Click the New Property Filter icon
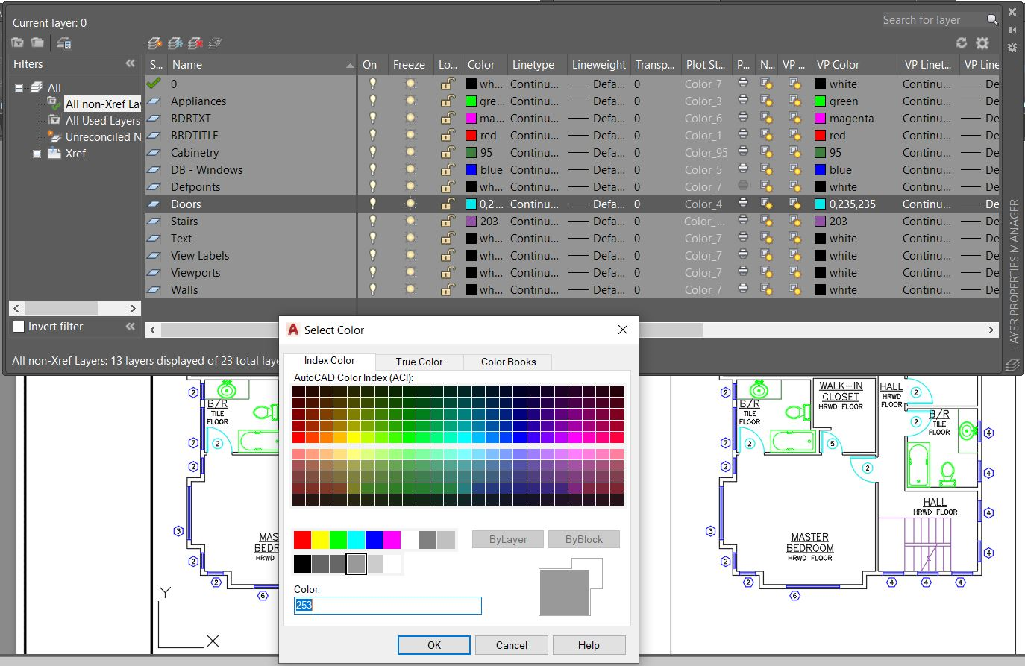 [x=17, y=43]
